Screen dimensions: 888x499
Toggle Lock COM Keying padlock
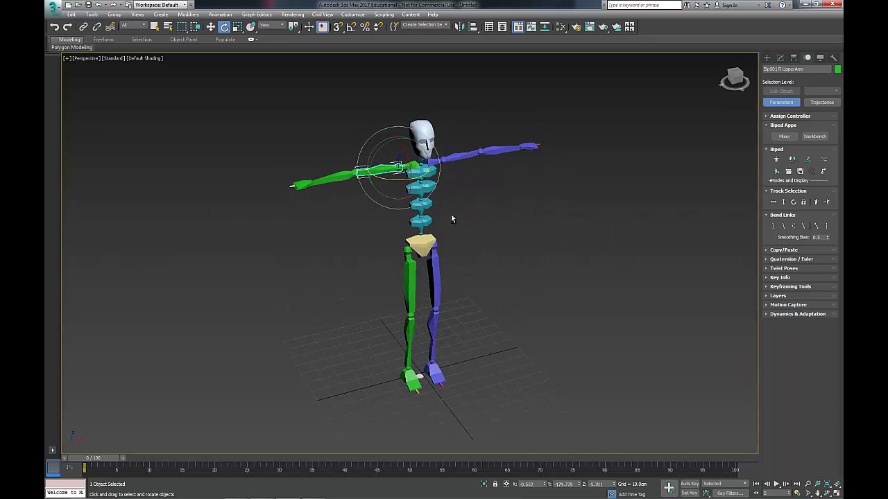(x=803, y=202)
